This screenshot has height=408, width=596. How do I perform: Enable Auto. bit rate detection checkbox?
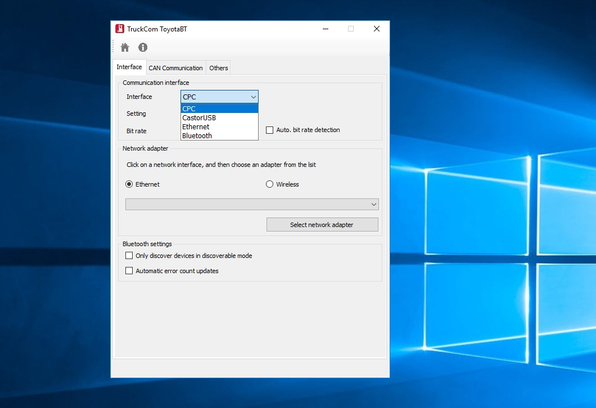coord(270,130)
